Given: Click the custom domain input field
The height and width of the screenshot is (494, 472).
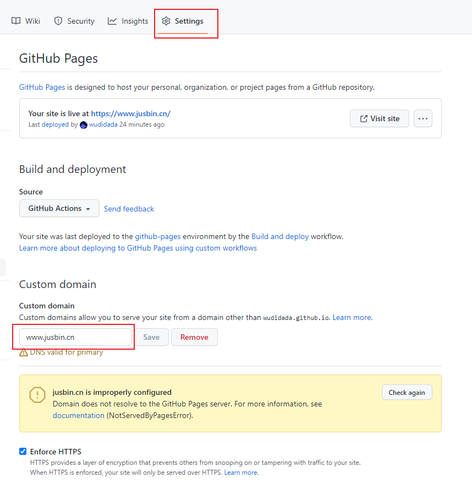Looking at the screenshot, I should pos(75,337).
